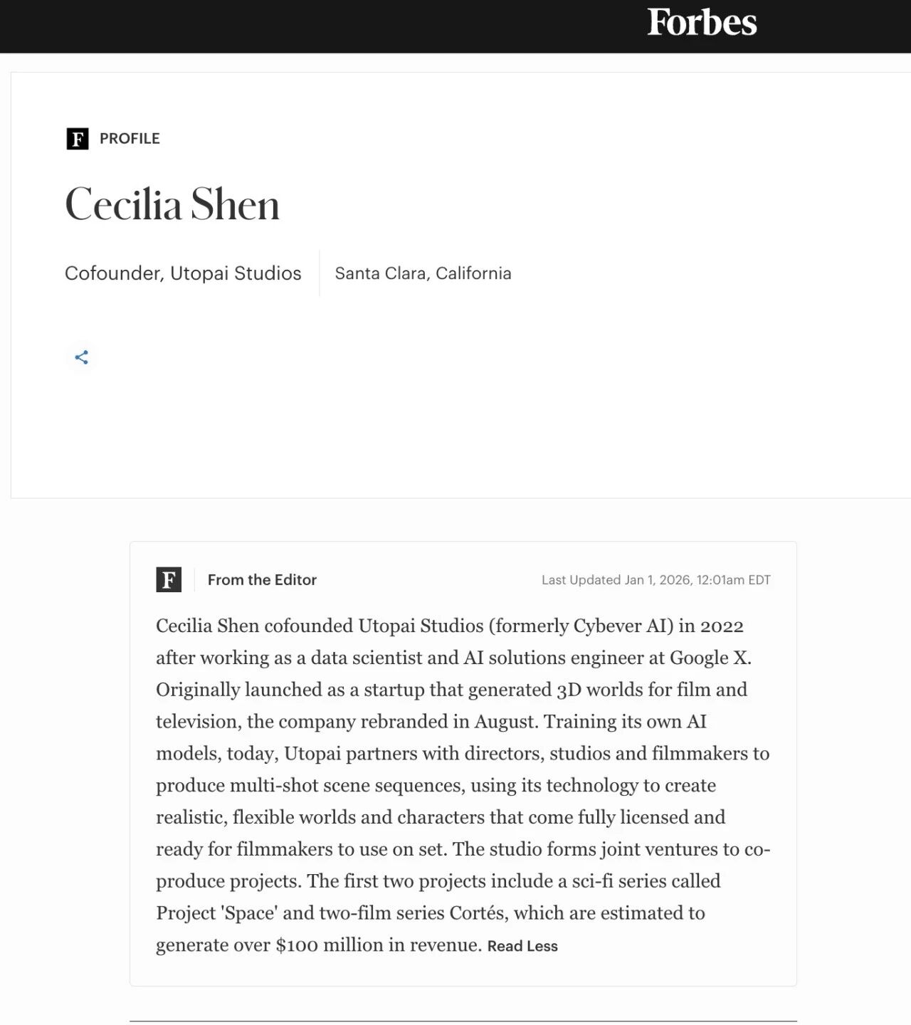Click the Last Updated Jan 1, 2026 timestamp
911x1025 pixels.
(x=656, y=580)
